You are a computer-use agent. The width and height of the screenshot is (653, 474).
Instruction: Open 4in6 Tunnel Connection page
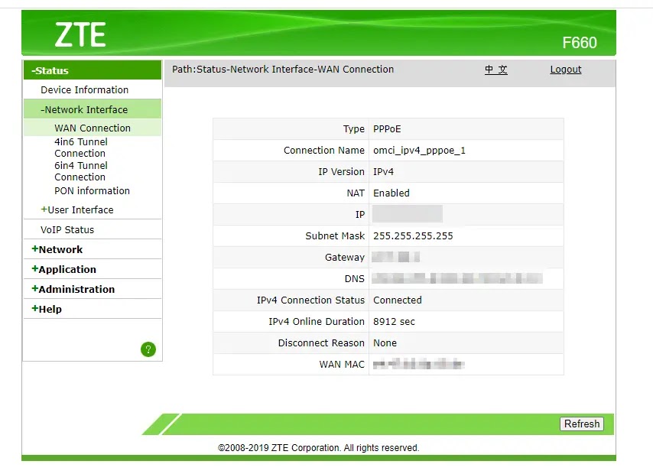pos(81,148)
